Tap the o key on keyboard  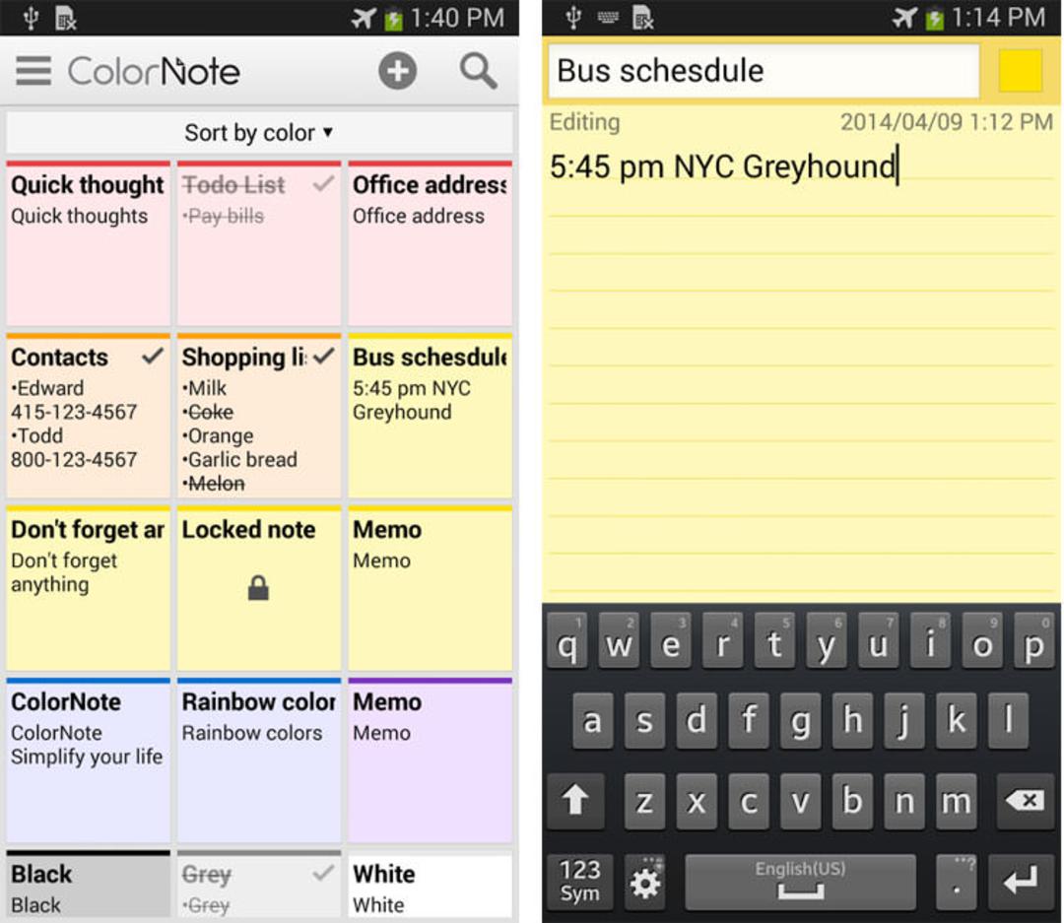[x=982, y=641]
